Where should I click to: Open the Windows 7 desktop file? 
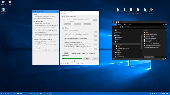pyautogui.click(x=118, y=10)
